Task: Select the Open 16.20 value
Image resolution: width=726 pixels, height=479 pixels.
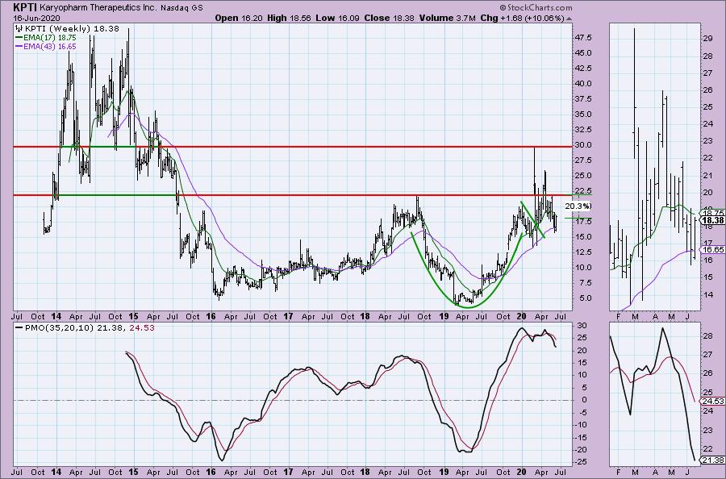Action: [239, 18]
